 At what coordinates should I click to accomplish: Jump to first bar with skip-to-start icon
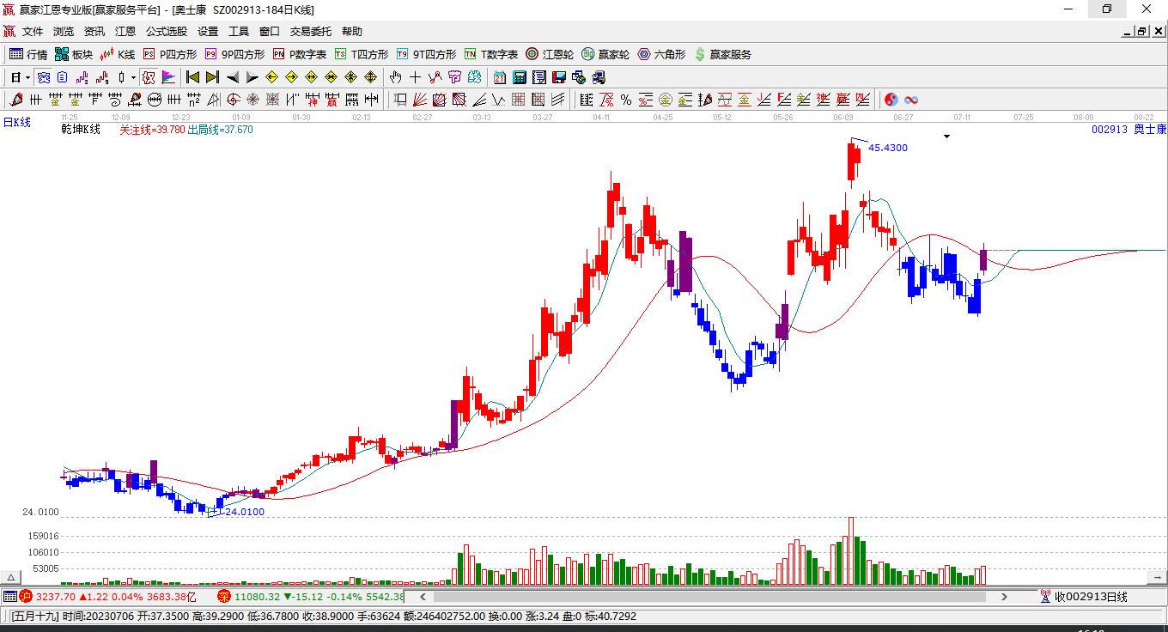[192, 77]
